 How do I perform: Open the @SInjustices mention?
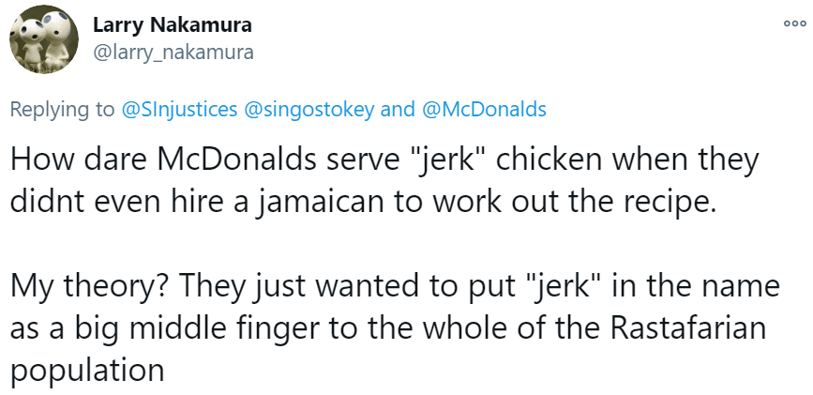(179, 109)
